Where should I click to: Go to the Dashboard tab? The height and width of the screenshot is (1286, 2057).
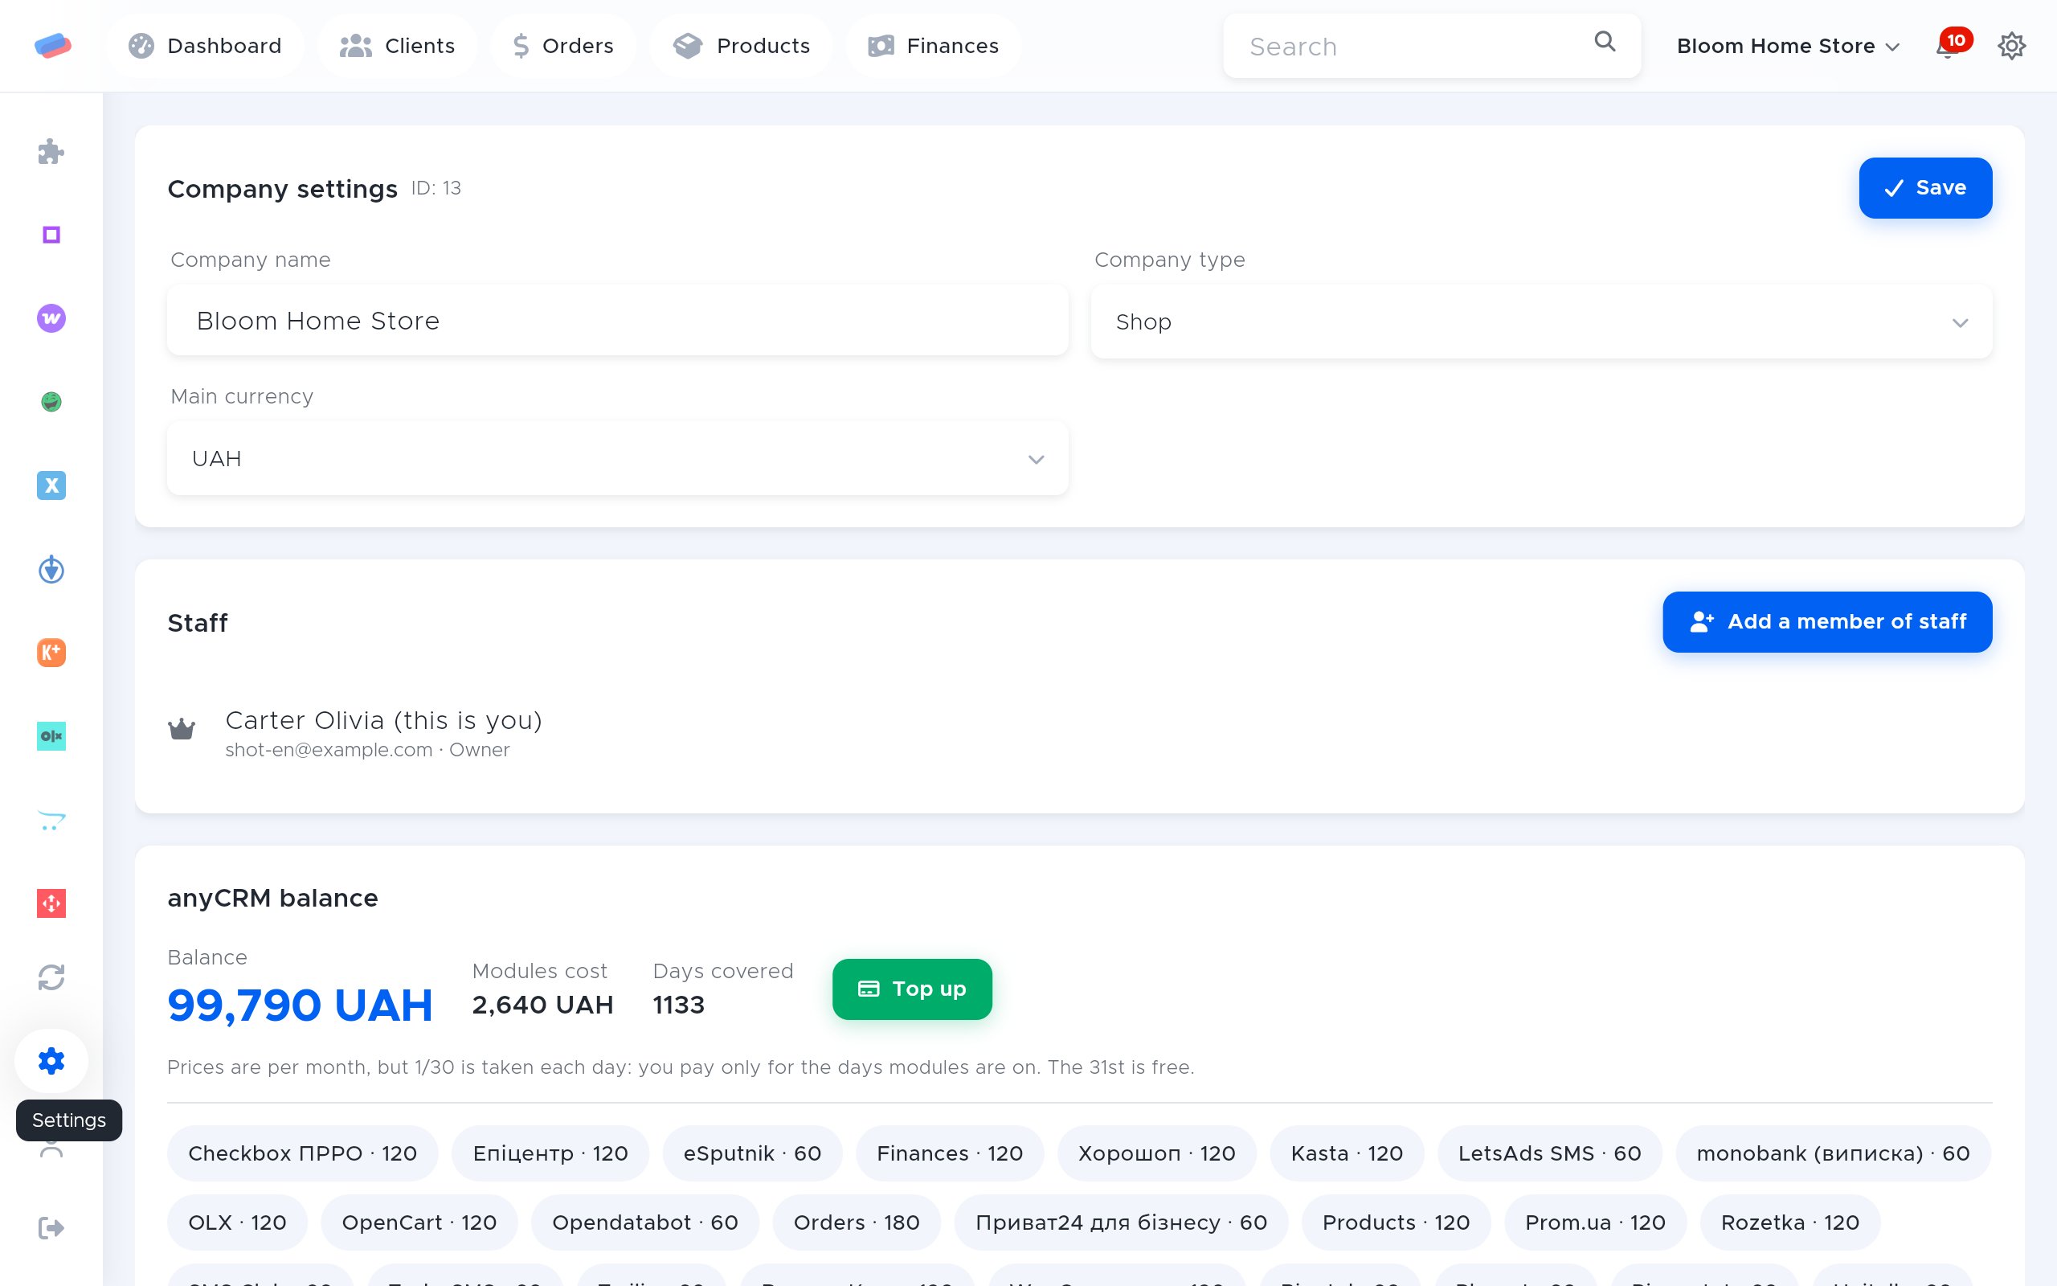[205, 46]
